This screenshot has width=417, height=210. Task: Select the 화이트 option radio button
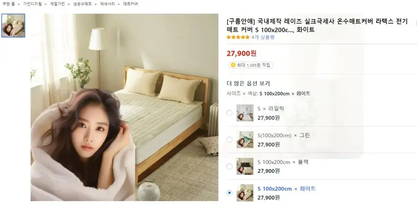229,193
